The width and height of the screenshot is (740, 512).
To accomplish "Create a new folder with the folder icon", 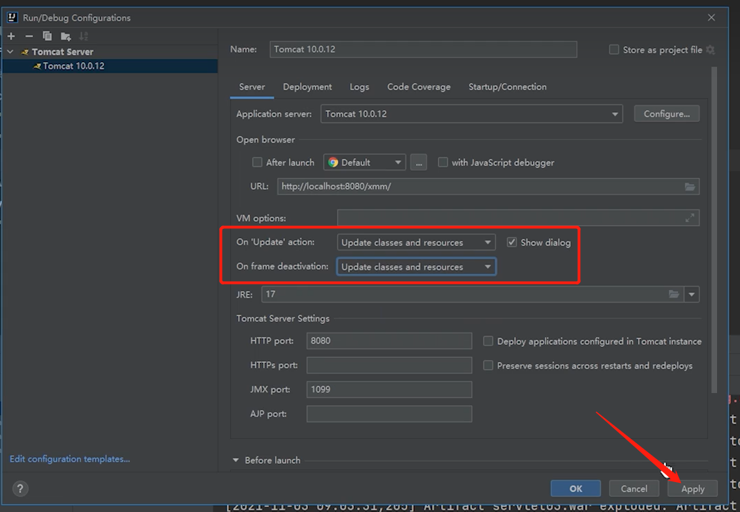I will (x=65, y=36).
